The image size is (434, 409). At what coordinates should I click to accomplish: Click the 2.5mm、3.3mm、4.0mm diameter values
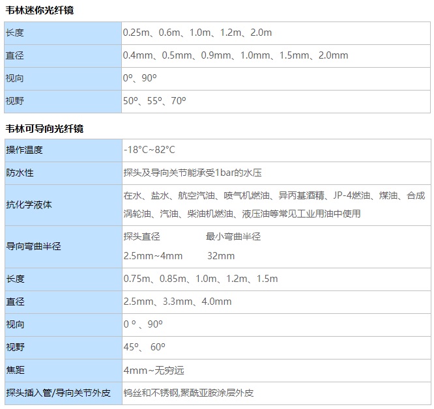tap(177, 302)
